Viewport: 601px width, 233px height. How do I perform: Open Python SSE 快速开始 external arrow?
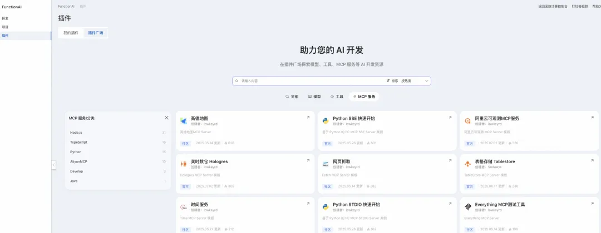(x=450, y=118)
